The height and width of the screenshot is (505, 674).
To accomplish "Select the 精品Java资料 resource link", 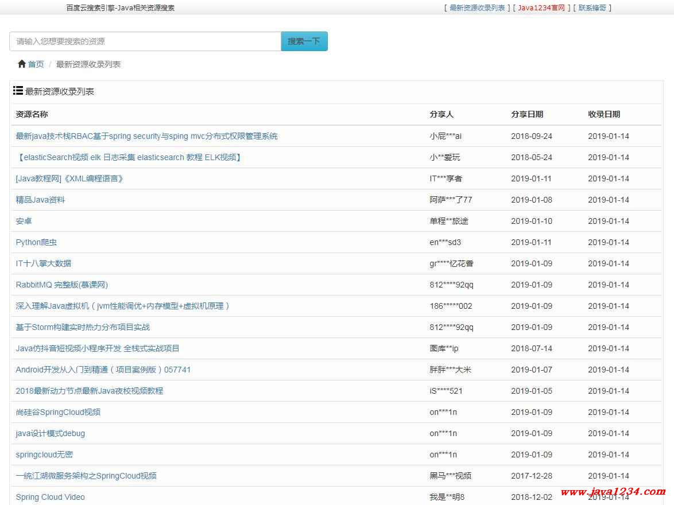I will (40, 200).
